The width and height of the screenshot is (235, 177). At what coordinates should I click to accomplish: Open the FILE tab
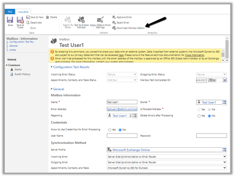(9, 12)
